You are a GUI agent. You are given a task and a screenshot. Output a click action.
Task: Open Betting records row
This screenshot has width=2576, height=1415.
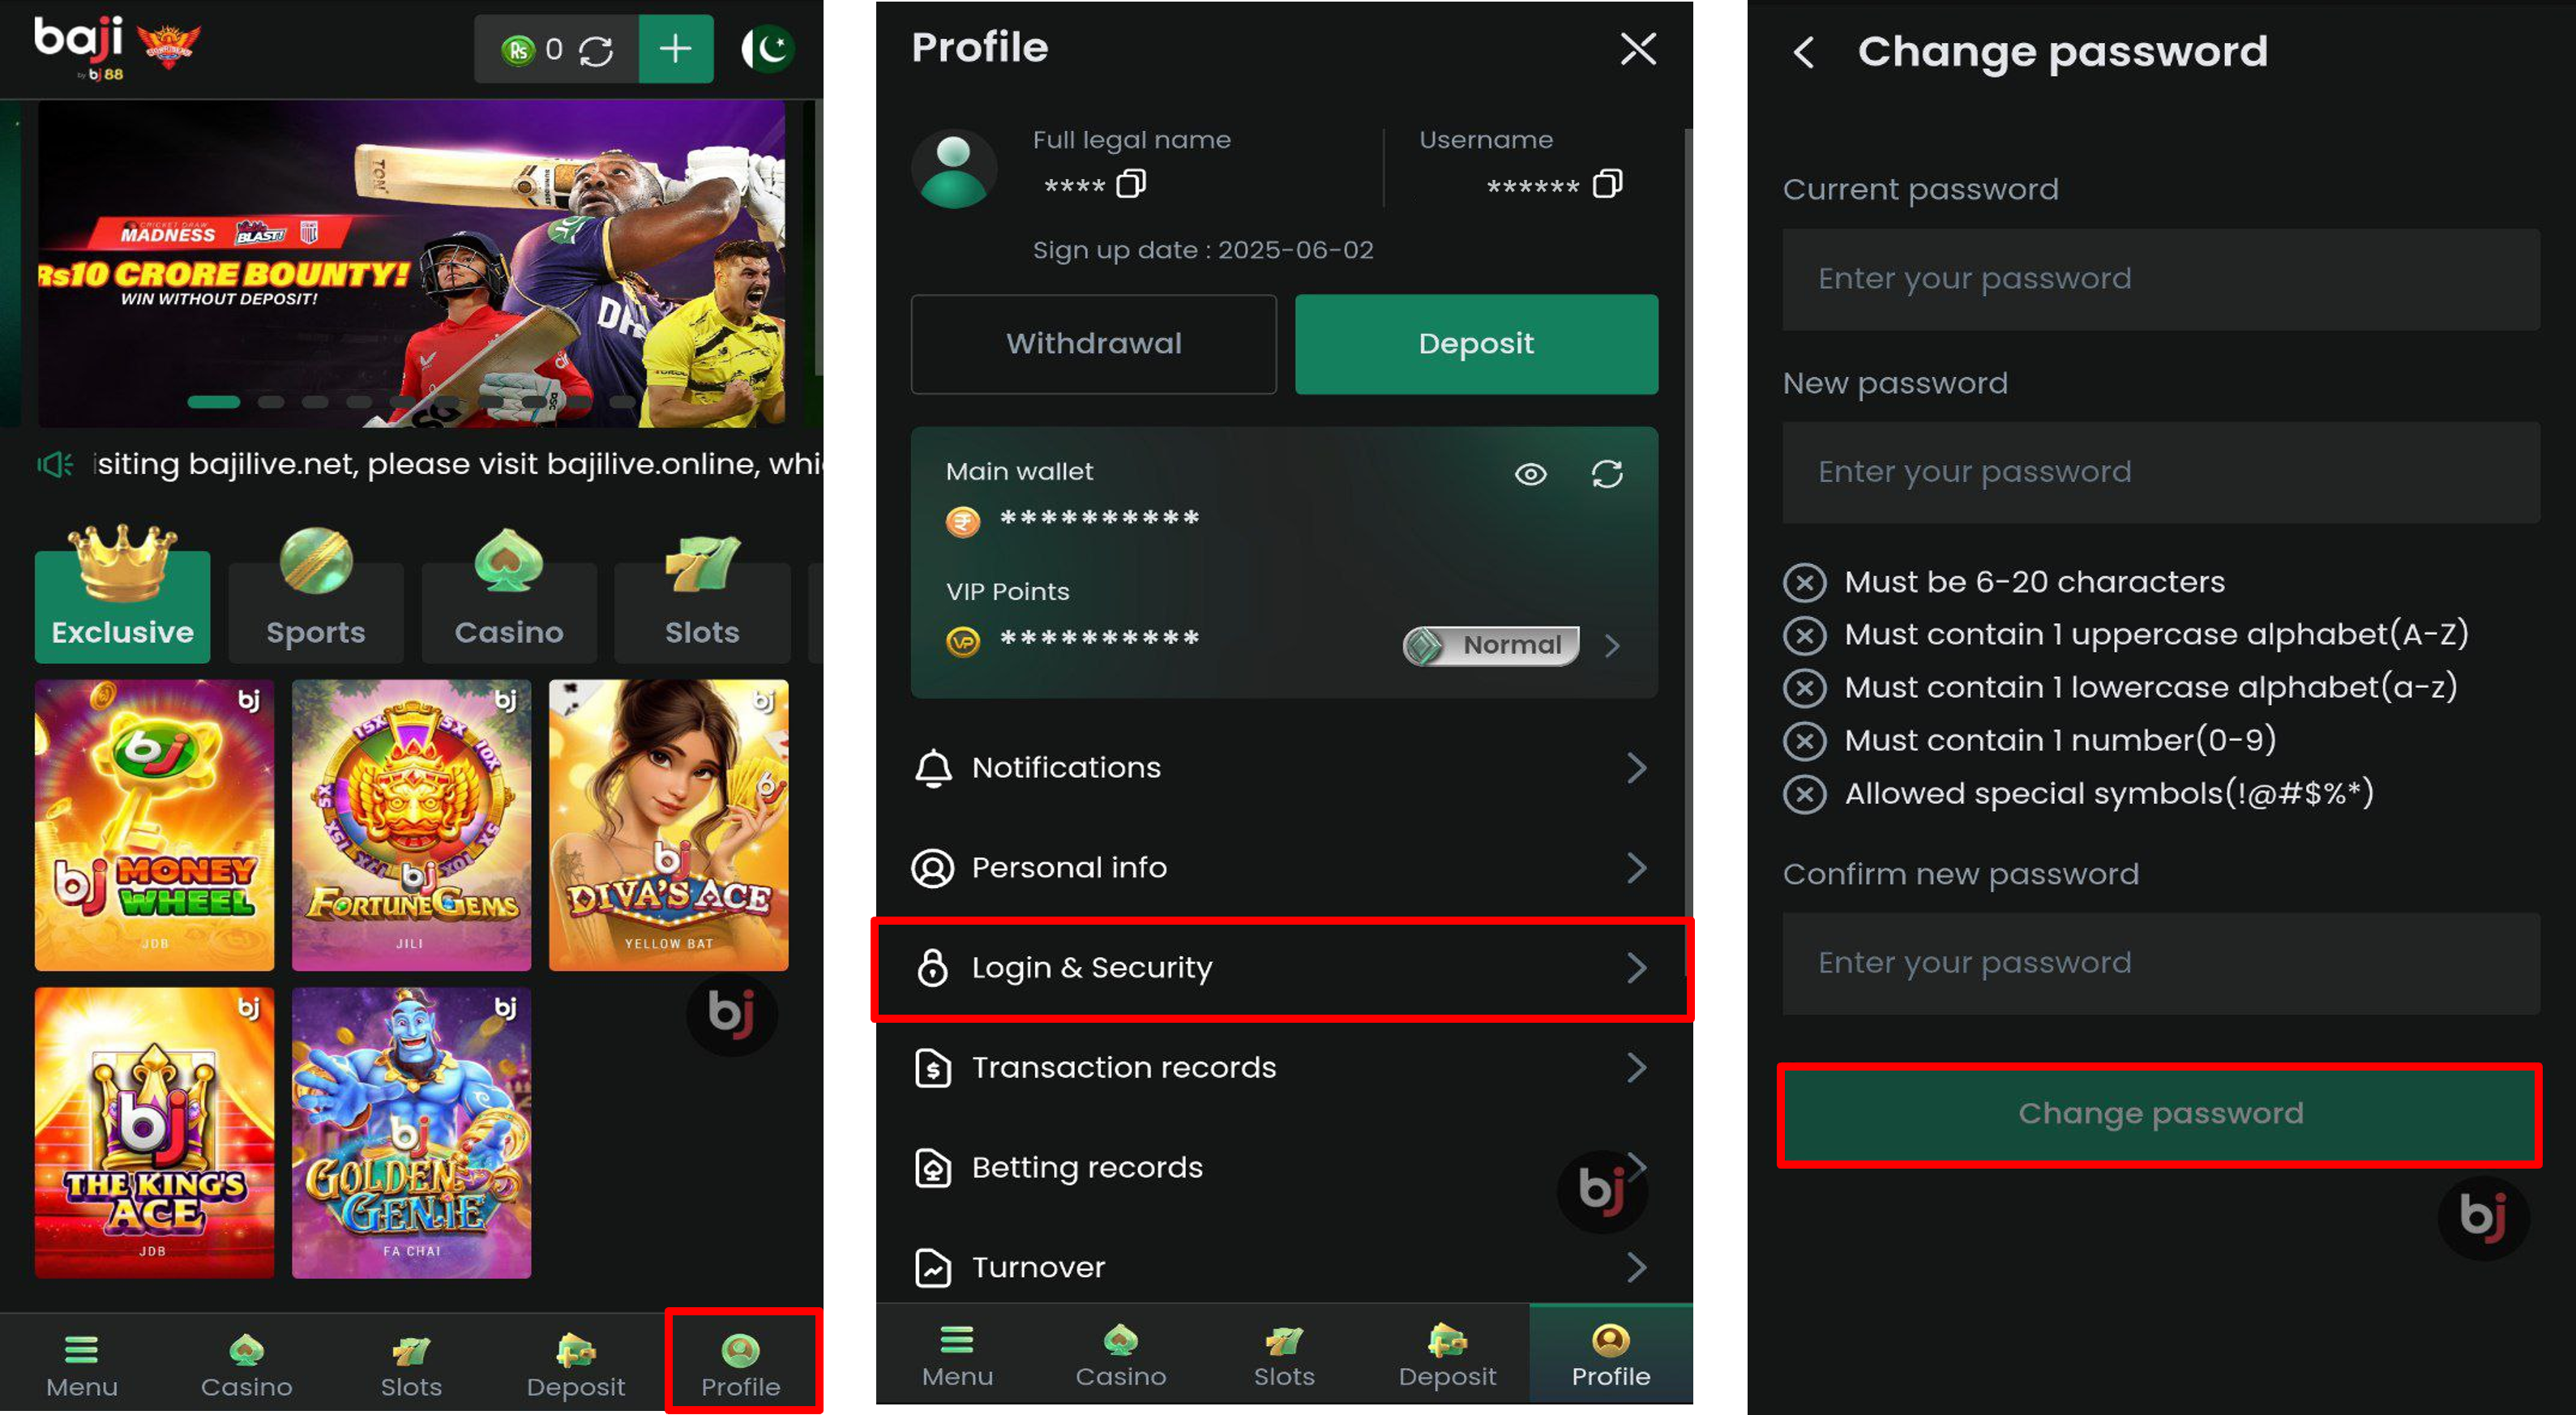1283,1168
